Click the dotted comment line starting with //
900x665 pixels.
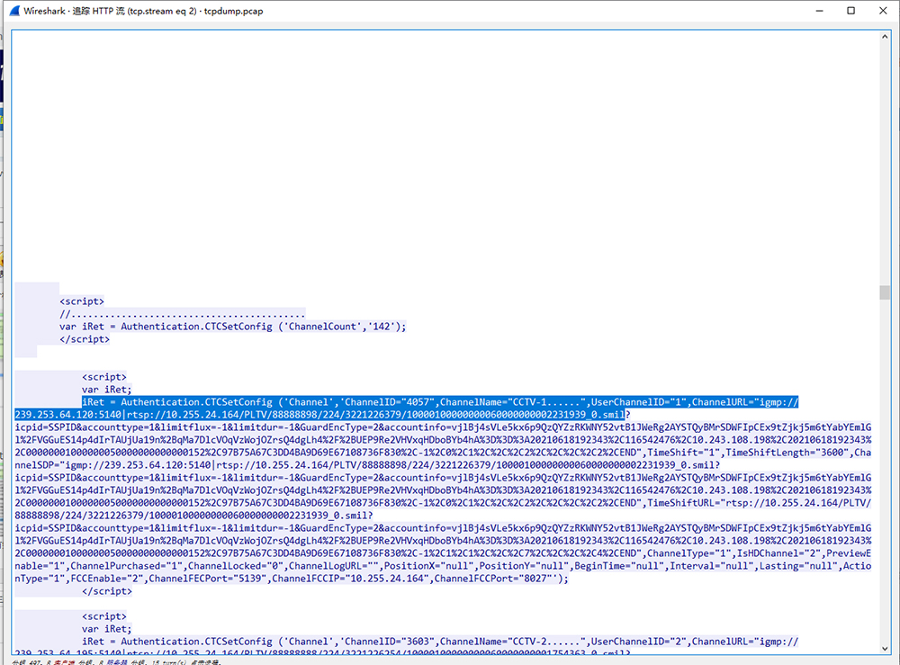pyautogui.click(x=182, y=314)
